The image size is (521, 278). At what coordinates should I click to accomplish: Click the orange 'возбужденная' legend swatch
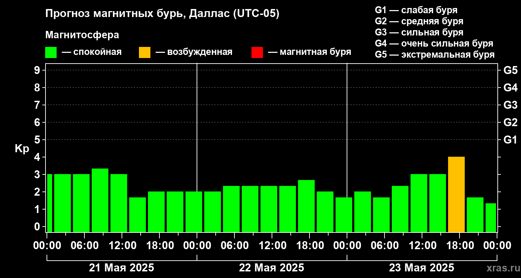click(x=144, y=52)
